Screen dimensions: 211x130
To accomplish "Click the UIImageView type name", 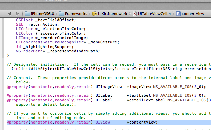I will tap(109, 87).
